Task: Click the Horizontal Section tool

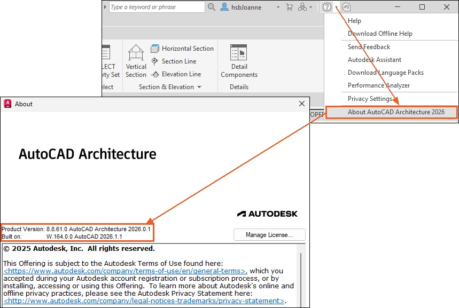Action: click(x=182, y=49)
